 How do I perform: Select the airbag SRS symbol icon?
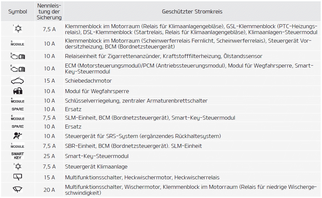click(17, 136)
